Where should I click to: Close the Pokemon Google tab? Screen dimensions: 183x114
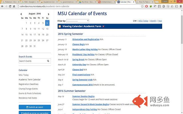click(x=19, y=2)
